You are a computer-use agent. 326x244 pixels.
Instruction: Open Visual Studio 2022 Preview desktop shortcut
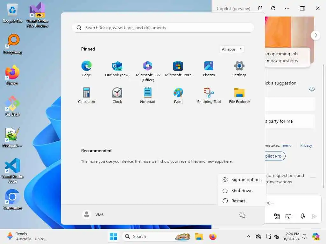[x=37, y=15]
